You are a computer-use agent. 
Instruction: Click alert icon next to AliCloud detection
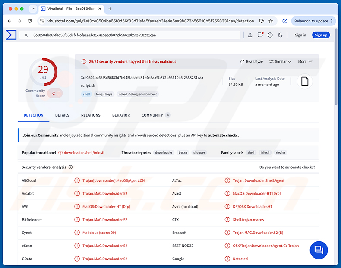(77, 180)
